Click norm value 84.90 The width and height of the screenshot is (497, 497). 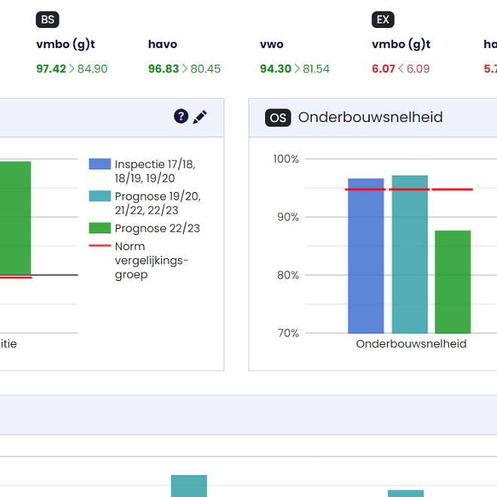click(x=93, y=69)
